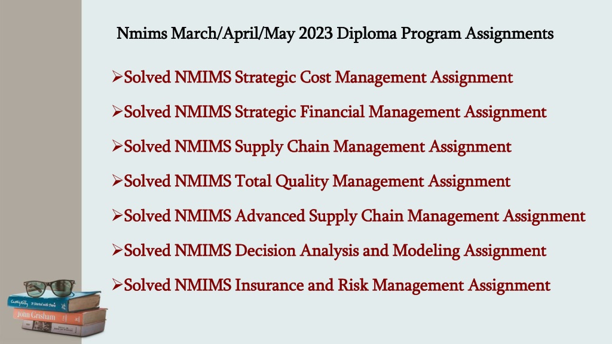
Task: Select the blue top book in the stack
Action: coord(54,302)
